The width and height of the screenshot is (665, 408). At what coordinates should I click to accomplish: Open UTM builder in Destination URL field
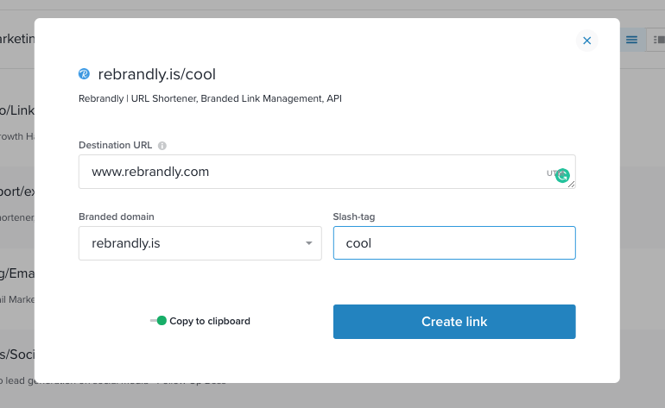point(550,173)
